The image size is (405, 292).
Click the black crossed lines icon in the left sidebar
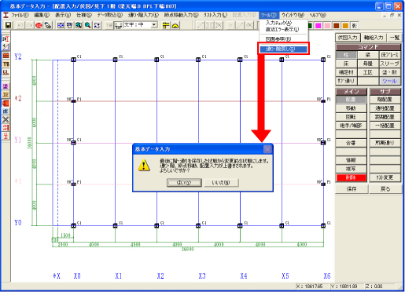(6, 119)
